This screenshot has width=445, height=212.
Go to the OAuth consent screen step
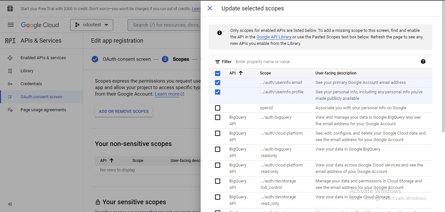[x=127, y=59]
